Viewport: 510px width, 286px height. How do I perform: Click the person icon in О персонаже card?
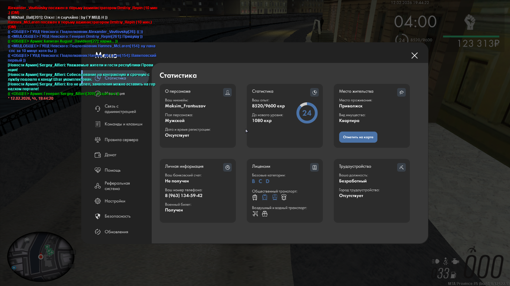click(227, 92)
